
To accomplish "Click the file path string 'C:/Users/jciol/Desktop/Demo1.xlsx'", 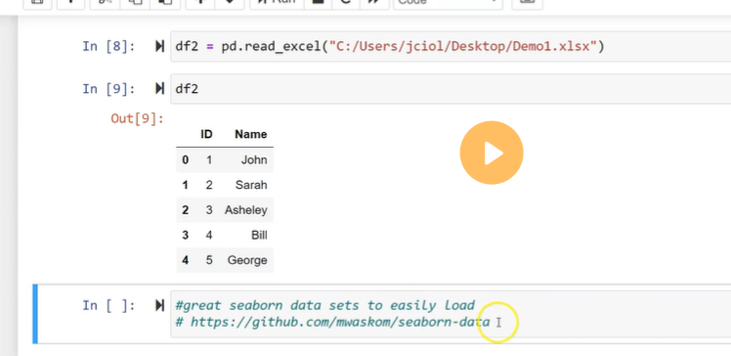I will [463, 46].
